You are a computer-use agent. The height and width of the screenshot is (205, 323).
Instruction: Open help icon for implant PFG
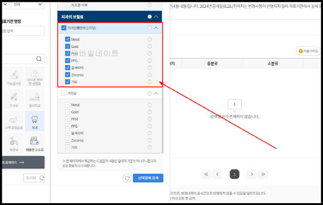(x=150, y=60)
